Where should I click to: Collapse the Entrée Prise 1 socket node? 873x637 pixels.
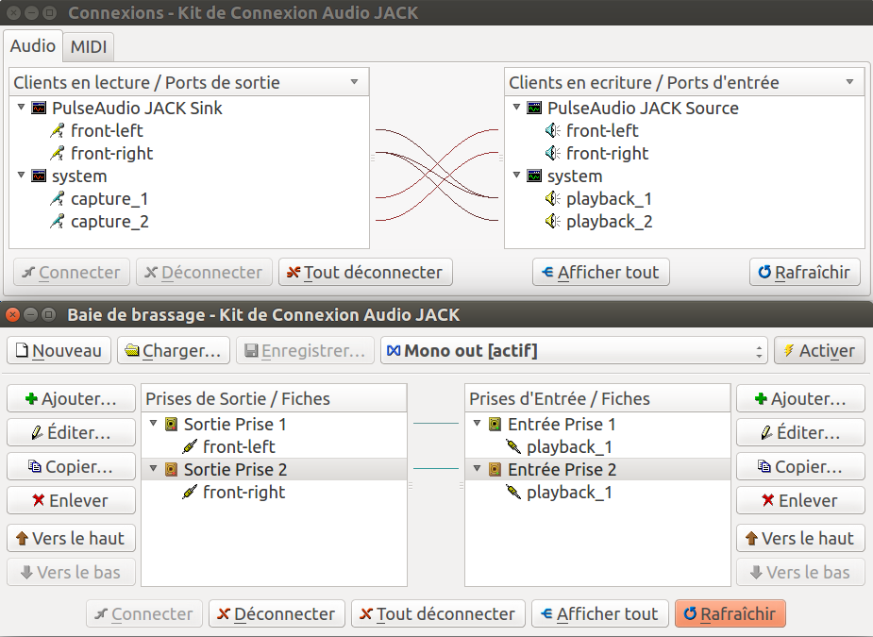coord(478,424)
